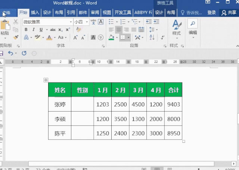This screenshot has height=170, width=239.
Task: Apply font color red A
Action: [x=49, y=37]
